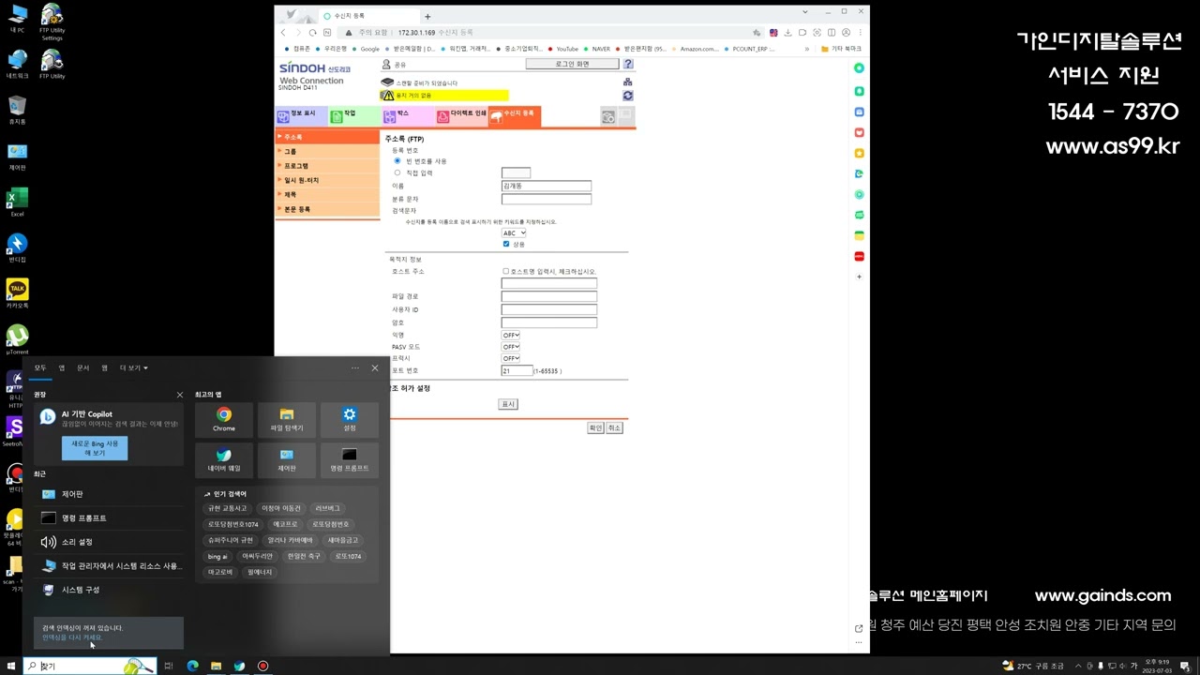Viewport: 1200px width, 675px height.
Task: Click the 취소 cancel button
Action: 614,427
